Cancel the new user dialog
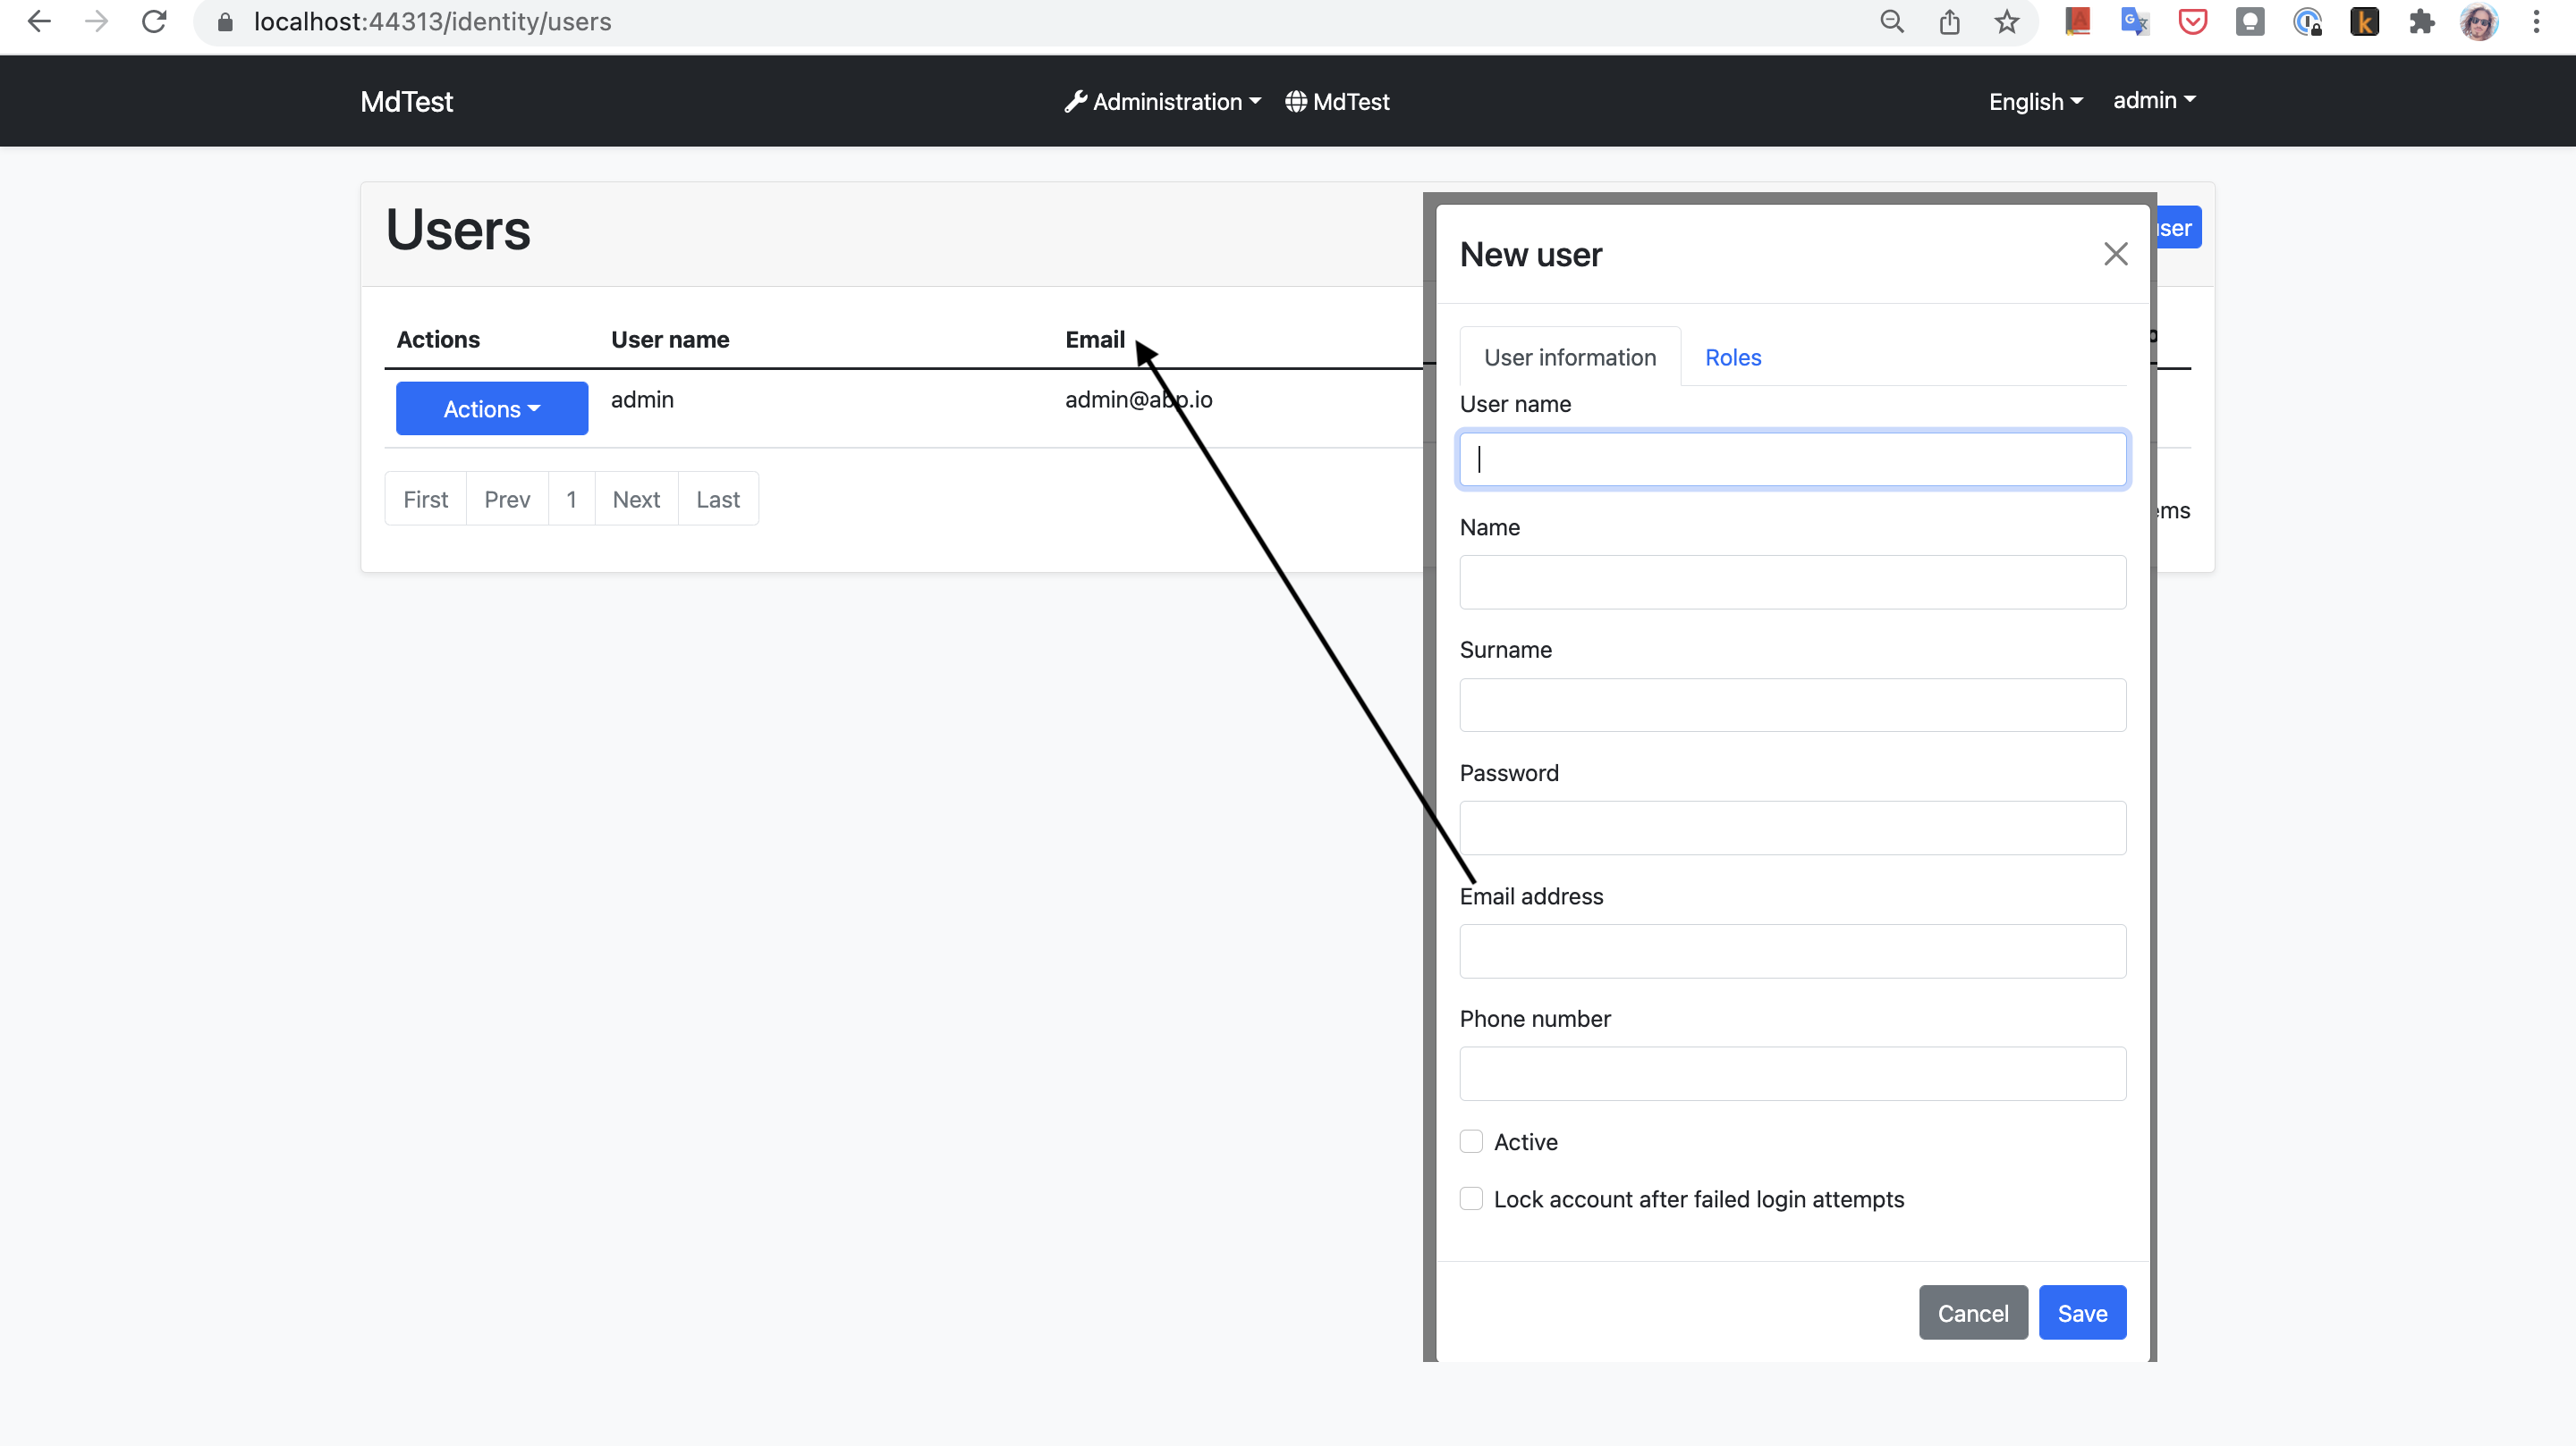Screen dimensions: 2576x1446 pyautogui.click(x=1972, y=1312)
